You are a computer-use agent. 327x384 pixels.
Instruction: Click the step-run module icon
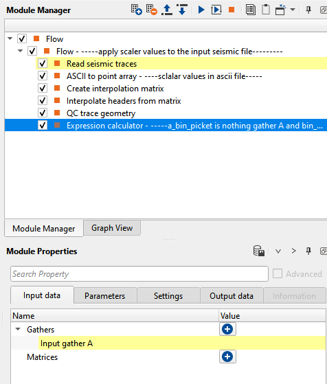pyautogui.click(x=216, y=10)
